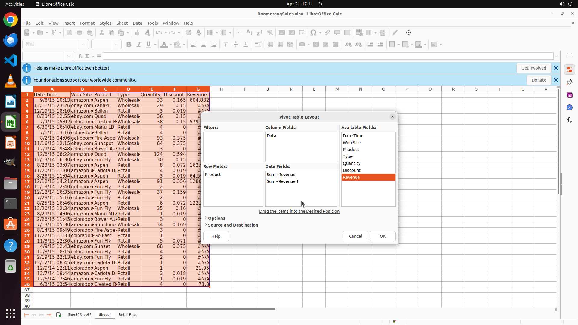Click the Function Wizard icon
This screenshot has width=578, height=325.
point(80,56)
